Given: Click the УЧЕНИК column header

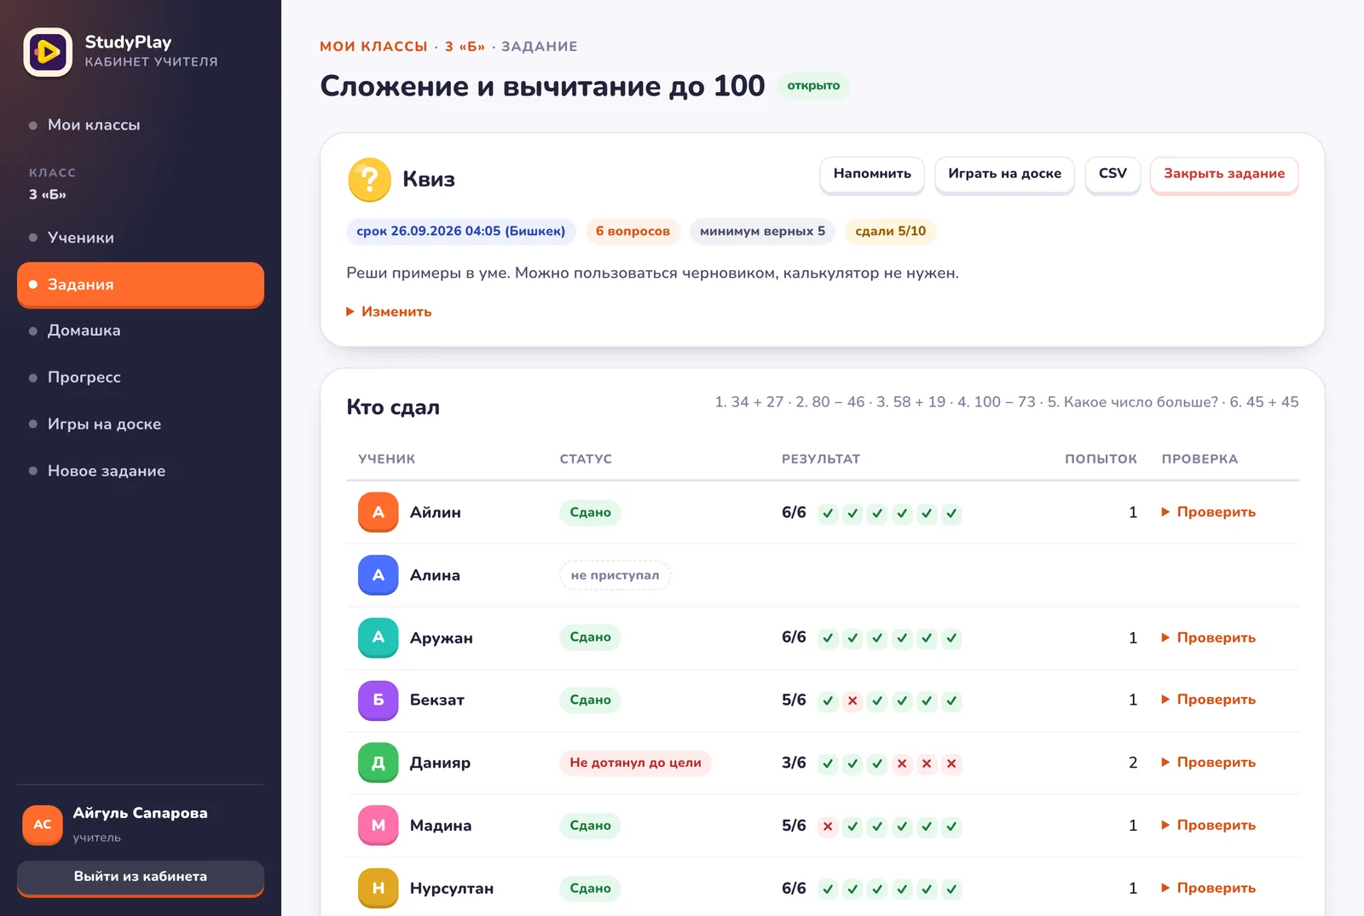Looking at the screenshot, I should [x=387, y=459].
